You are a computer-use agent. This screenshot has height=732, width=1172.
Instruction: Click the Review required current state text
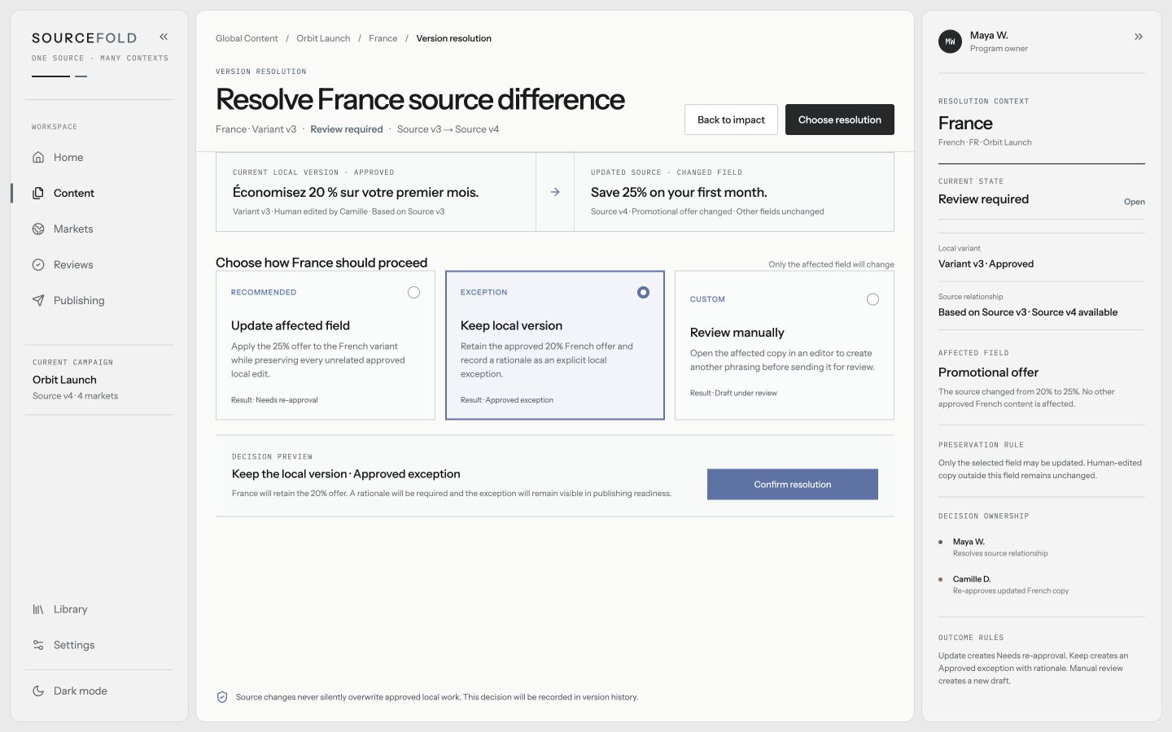coord(983,199)
